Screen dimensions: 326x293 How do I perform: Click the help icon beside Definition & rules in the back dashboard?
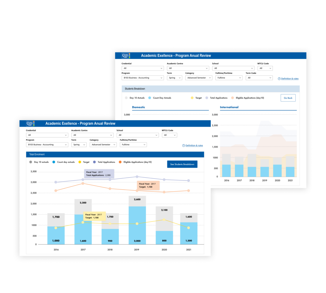[x=279, y=78]
